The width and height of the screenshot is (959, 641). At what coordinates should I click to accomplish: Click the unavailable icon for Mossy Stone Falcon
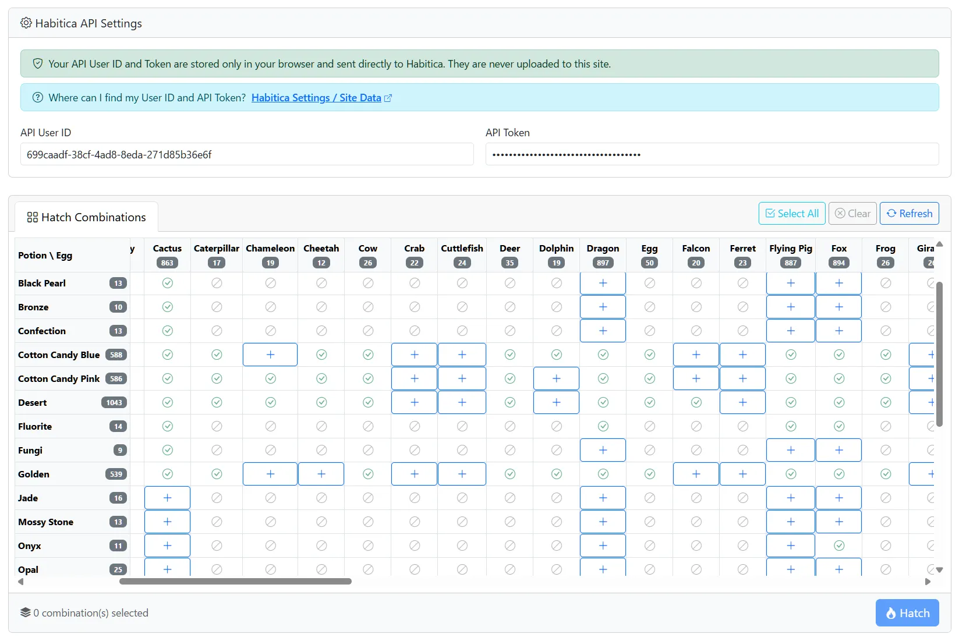[696, 522]
